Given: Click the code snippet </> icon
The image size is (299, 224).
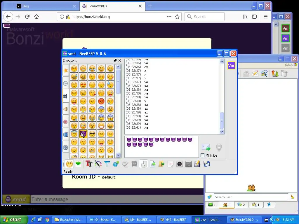Looking at the screenshot, I should tap(171, 164).
